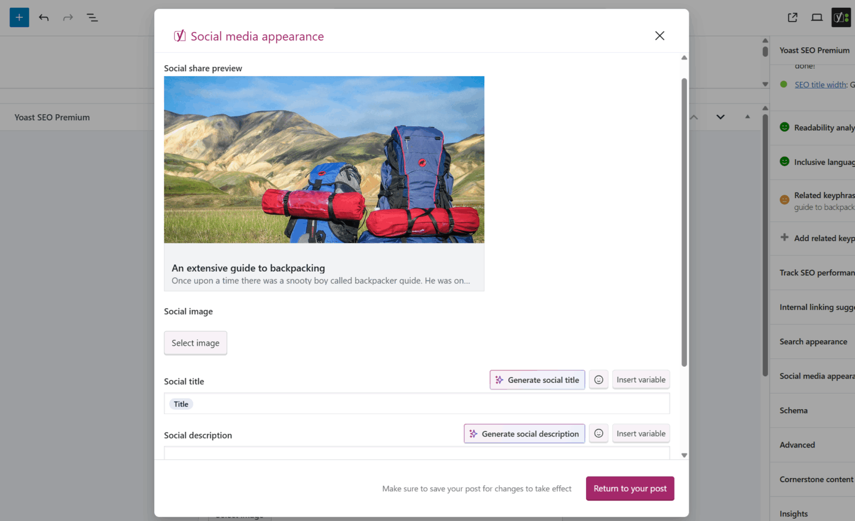855x521 pixels.
Task: Toggle the Yoast SEO sidebar icon
Action: (x=841, y=17)
